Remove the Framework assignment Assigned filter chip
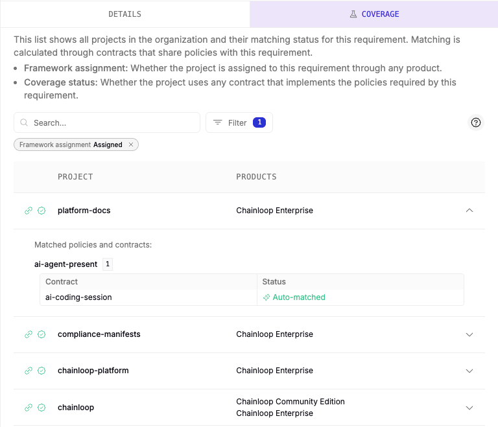498x427 pixels. (x=131, y=144)
